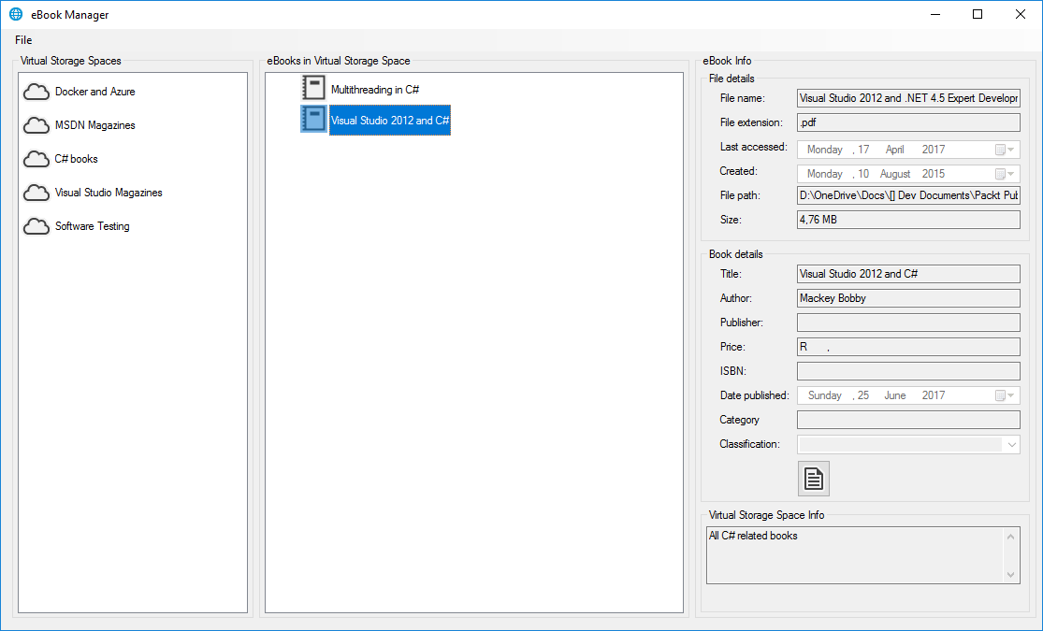Click the year 2017 in Date published
This screenshot has width=1043, height=631.
pyautogui.click(x=934, y=394)
